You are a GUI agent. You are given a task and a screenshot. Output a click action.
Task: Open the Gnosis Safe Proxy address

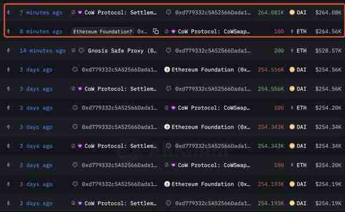click(x=122, y=51)
